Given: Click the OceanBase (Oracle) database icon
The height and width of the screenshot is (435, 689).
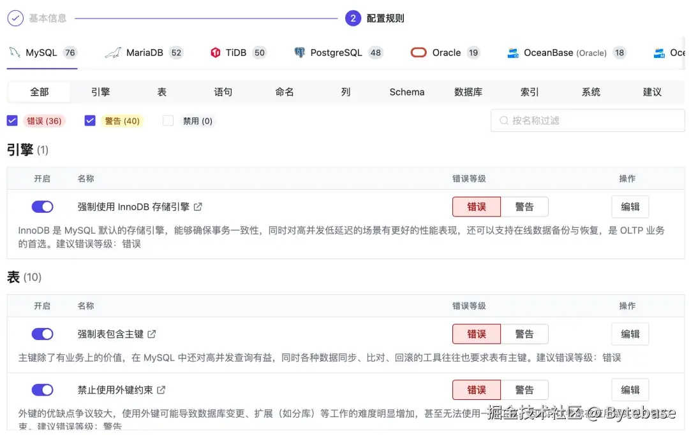Looking at the screenshot, I should (x=514, y=53).
